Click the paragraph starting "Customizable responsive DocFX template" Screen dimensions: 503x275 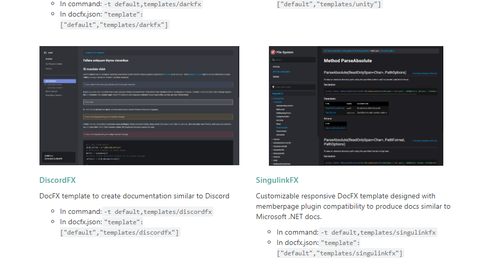click(353, 206)
